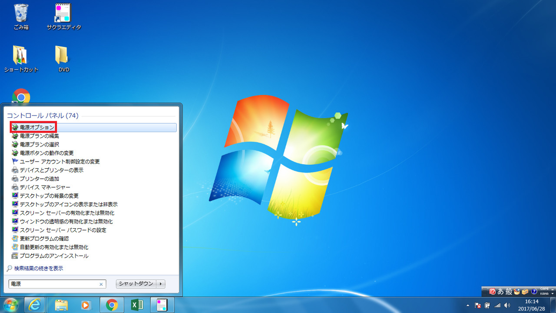Select the DVD folder on desktop
This screenshot has height=313, width=556.
64,59
